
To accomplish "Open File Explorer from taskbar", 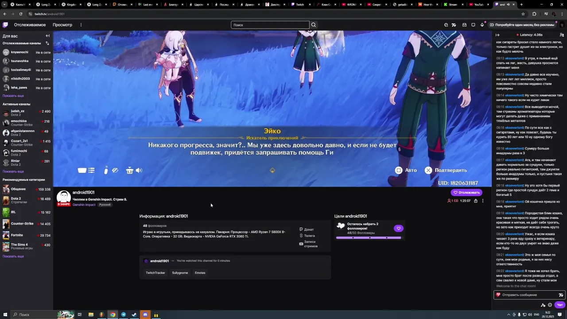I will click(x=91, y=315).
